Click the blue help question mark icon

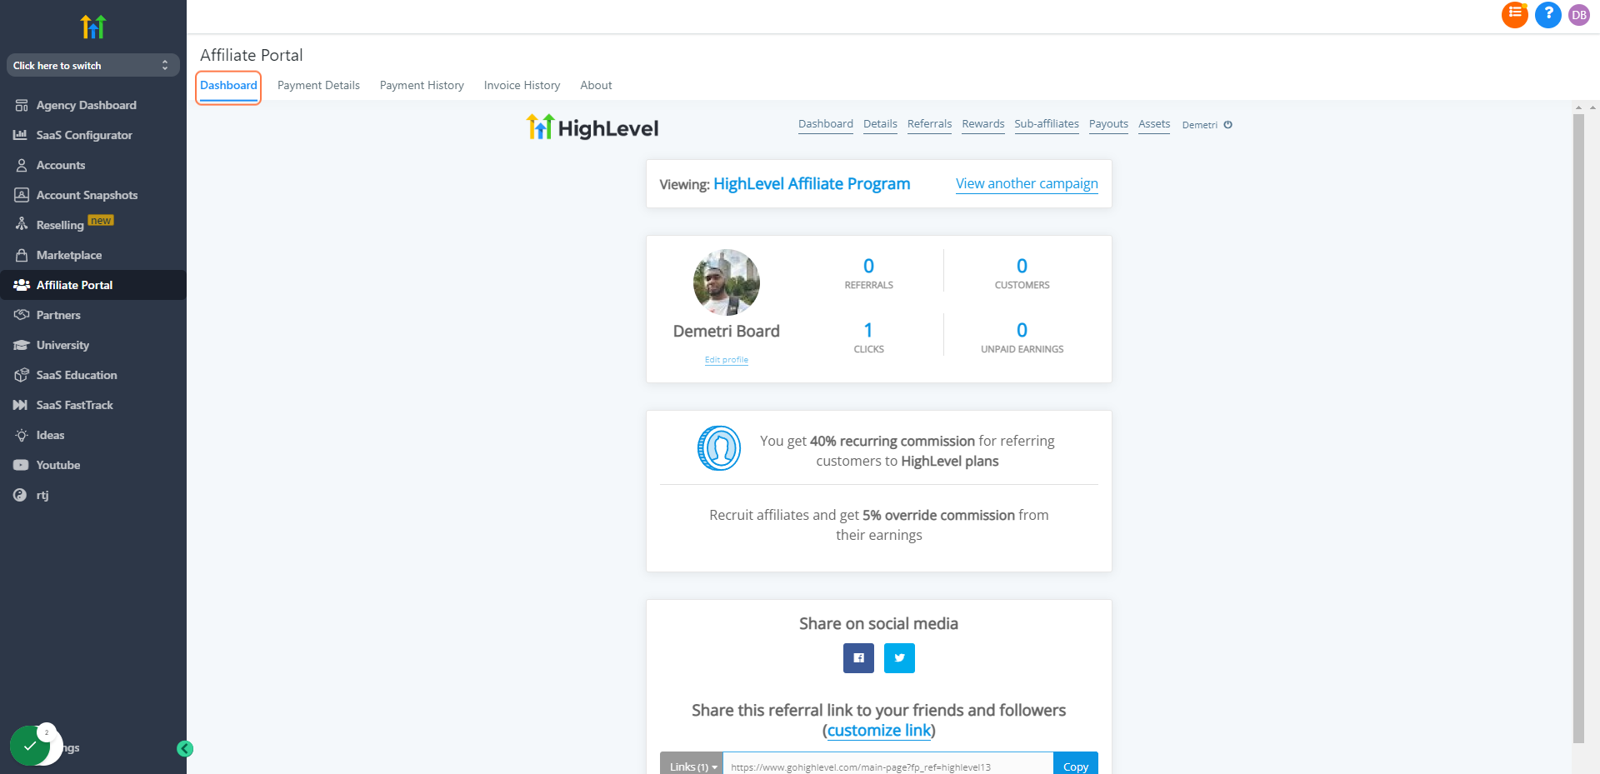tap(1548, 14)
